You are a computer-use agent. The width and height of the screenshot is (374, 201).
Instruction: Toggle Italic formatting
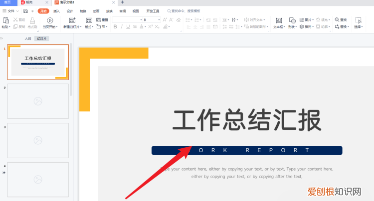(122, 27)
